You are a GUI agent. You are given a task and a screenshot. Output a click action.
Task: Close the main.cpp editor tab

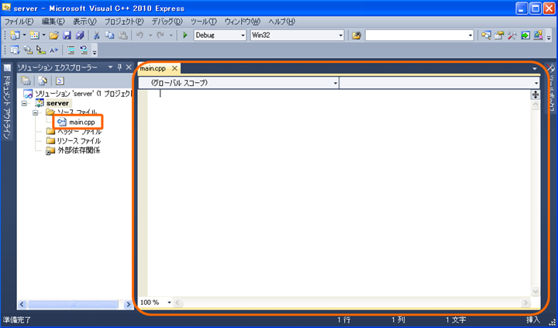[174, 68]
